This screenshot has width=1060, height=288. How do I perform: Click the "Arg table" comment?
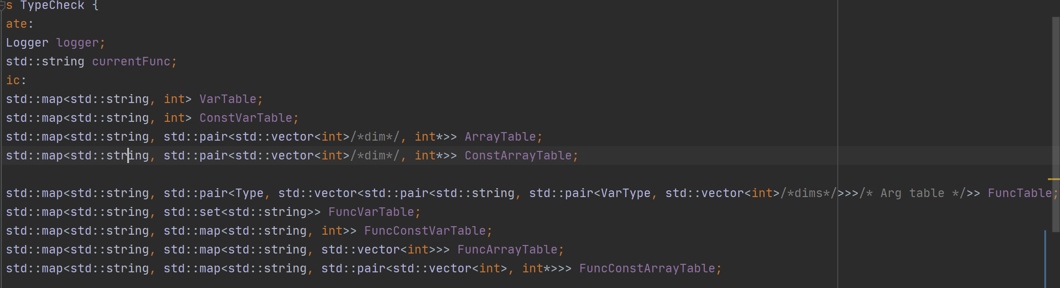(x=912, y=193)
